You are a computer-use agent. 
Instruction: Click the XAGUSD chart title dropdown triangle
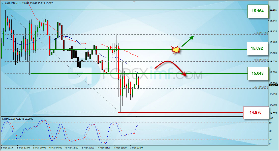pos(3,3)
